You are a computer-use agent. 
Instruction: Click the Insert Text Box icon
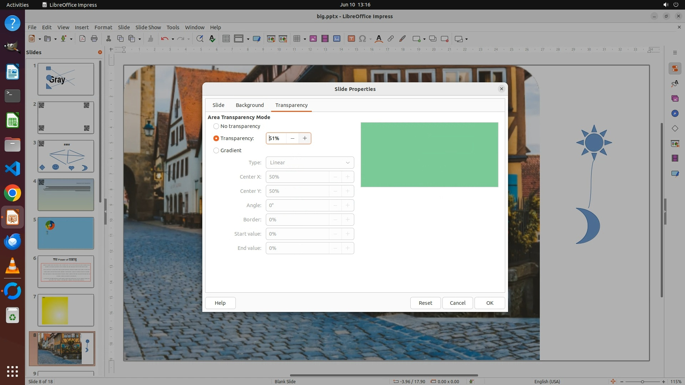pos(351,39)
